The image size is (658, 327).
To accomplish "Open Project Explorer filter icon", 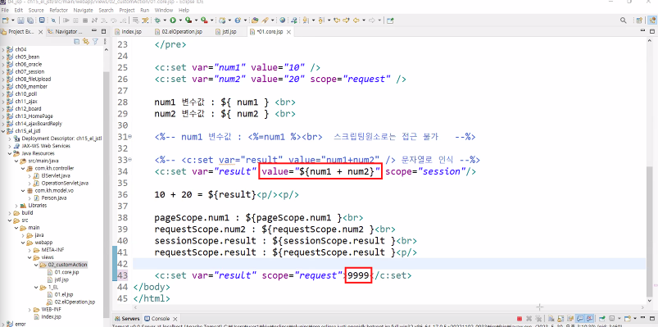I will pyautogui.click(x=95, y=41).
